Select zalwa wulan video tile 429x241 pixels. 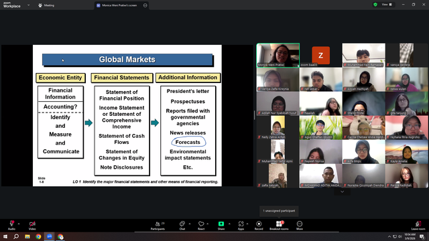[407, 80]
